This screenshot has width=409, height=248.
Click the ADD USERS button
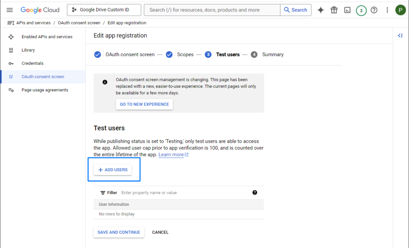coord(113,170)
